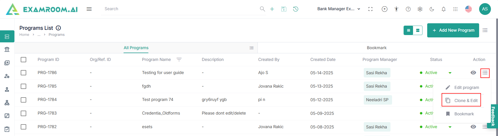Open the apps grid icon

[455, 9]
